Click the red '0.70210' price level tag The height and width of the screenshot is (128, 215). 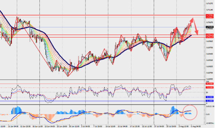tap(210, 35)
